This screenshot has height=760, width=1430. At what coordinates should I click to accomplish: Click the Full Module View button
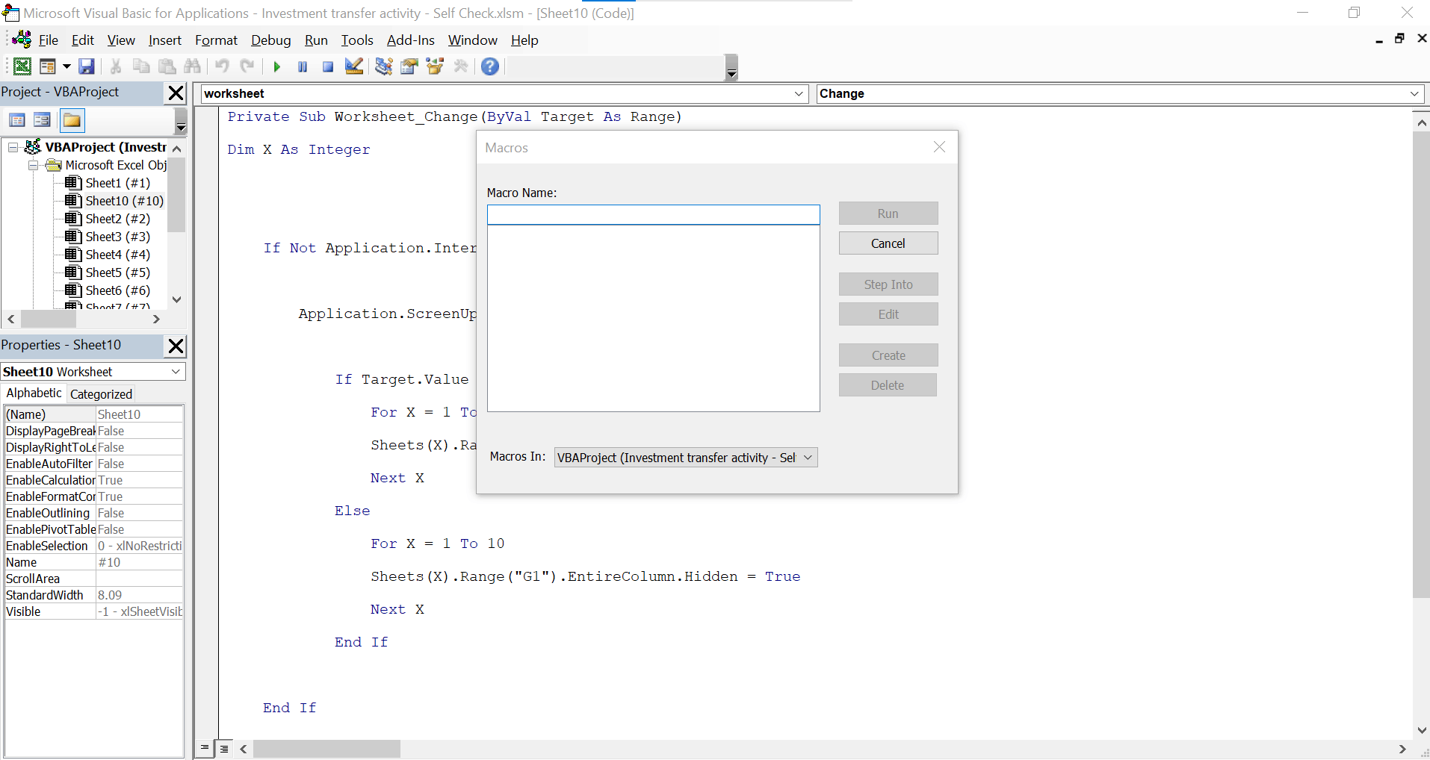(x=223, y=748)
